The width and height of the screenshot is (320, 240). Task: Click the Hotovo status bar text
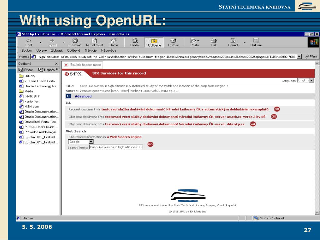point(27,218)
